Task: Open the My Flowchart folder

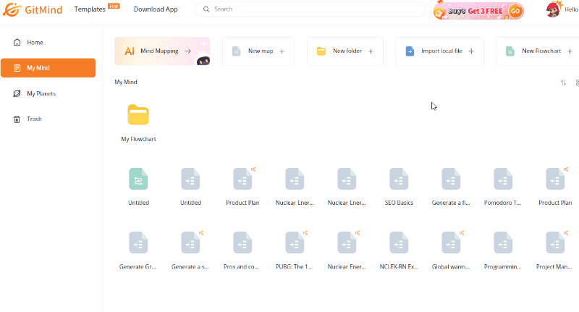Action: (138, 116)
